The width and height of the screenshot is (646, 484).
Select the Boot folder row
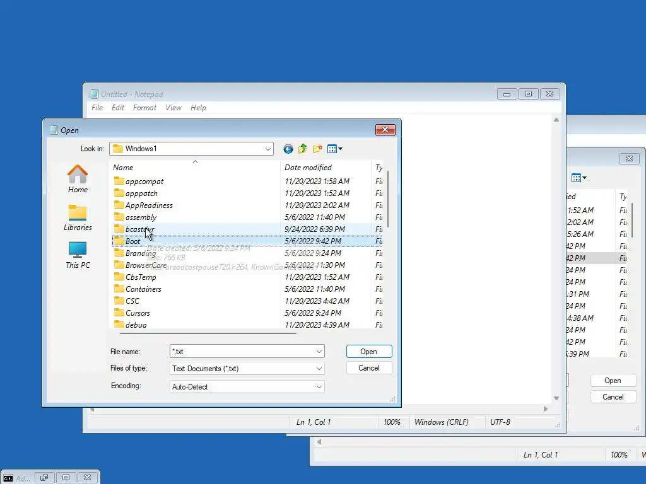[247, 241]
